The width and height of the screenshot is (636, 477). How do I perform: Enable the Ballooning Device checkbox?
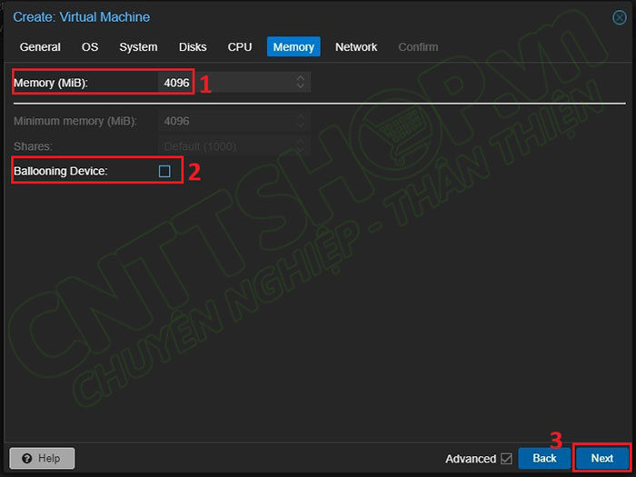(164, 171)
